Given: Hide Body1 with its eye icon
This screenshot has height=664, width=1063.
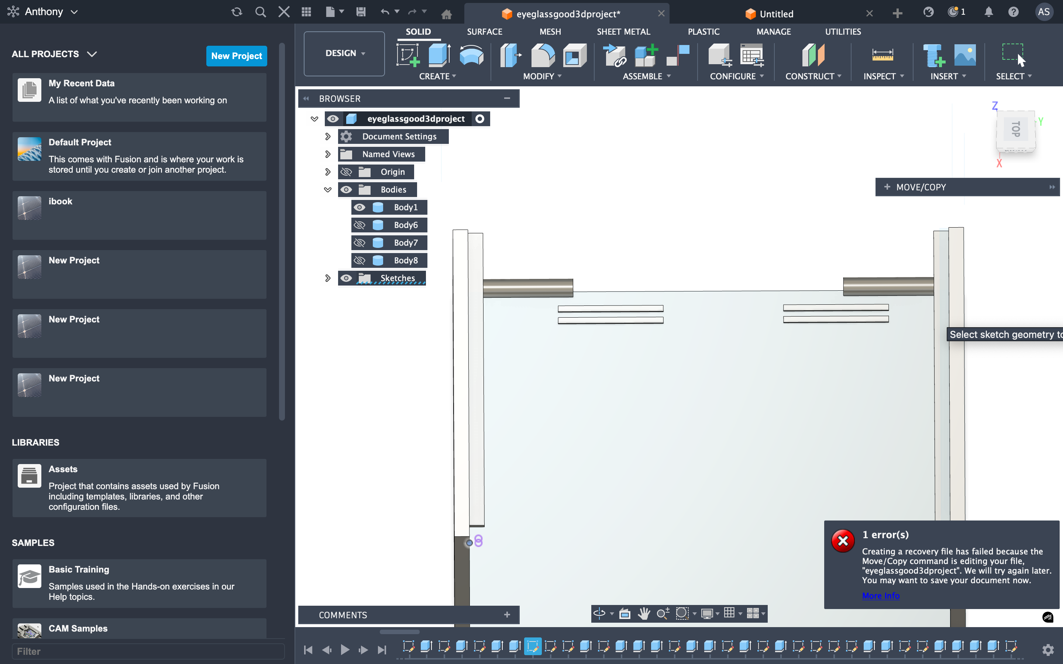Looking at the screenshot, I should [x=359, y=207].
